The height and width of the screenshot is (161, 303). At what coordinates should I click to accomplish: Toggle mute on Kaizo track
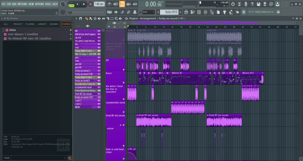pyautogui.click(x=124, y=83)
